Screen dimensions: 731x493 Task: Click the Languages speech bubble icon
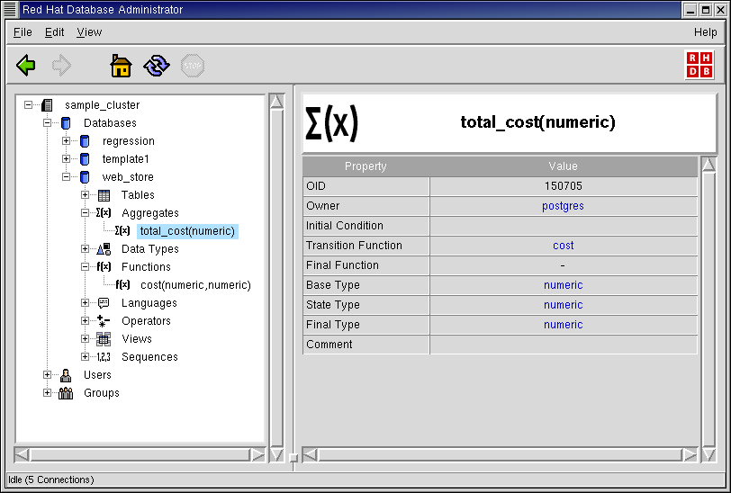[x=104, y=303]
